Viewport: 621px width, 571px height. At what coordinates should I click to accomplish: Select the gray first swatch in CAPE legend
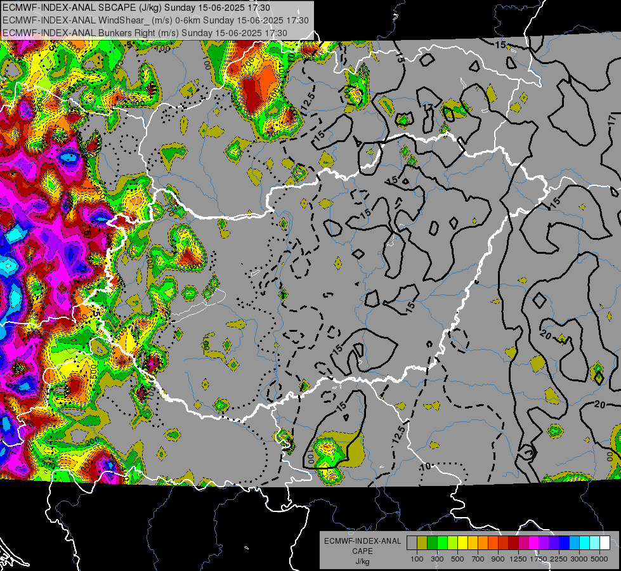[x=412, y=543]
